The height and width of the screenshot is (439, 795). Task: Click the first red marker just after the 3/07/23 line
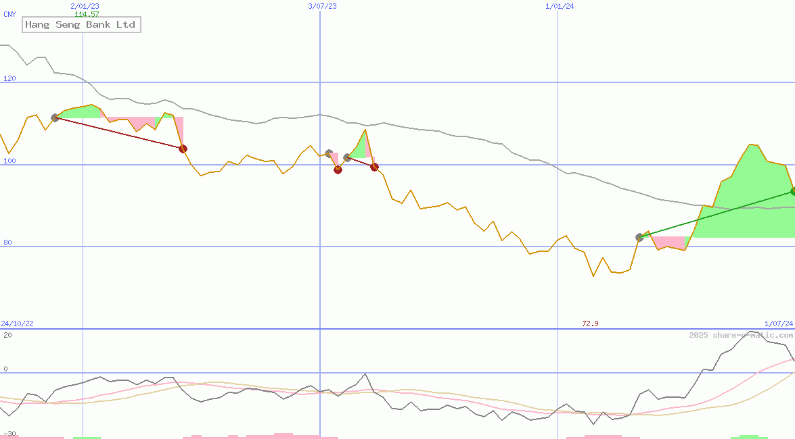(338, 170)
